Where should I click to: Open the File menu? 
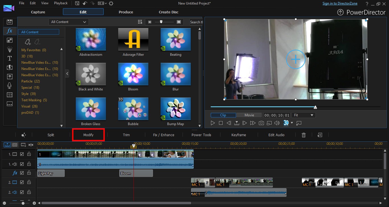[x=22, y=3]
